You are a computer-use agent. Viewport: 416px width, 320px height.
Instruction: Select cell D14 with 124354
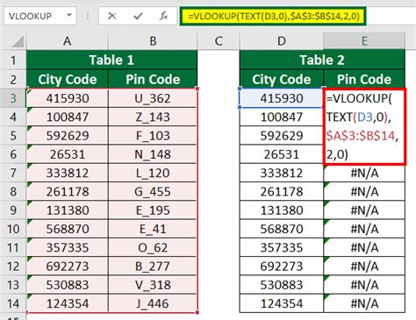point(282,303)
